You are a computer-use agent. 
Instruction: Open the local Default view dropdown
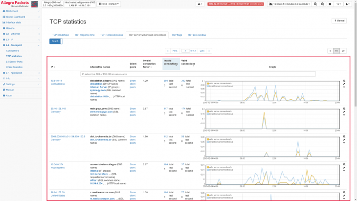point(109,4)
